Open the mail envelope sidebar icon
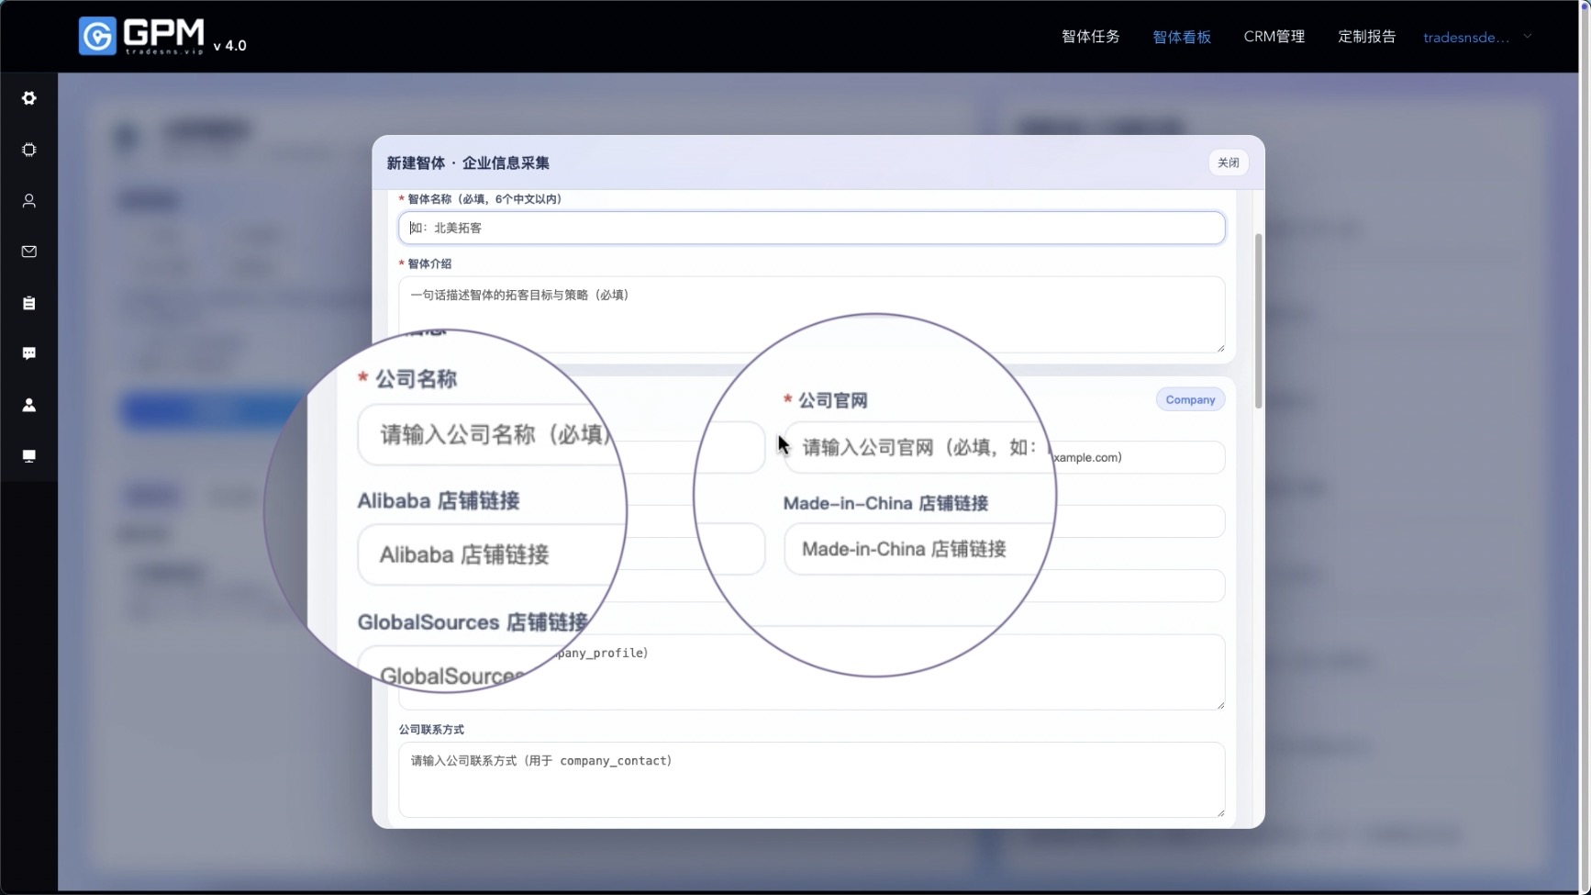The height and width of the screenshot is (895, 1591). (x=29, y=252)
